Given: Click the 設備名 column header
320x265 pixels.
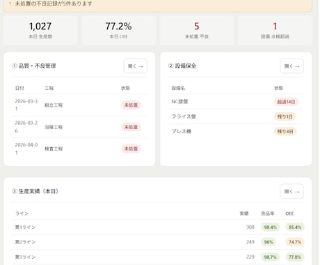Looking at the screenshot, I should [x=178, y=88].
